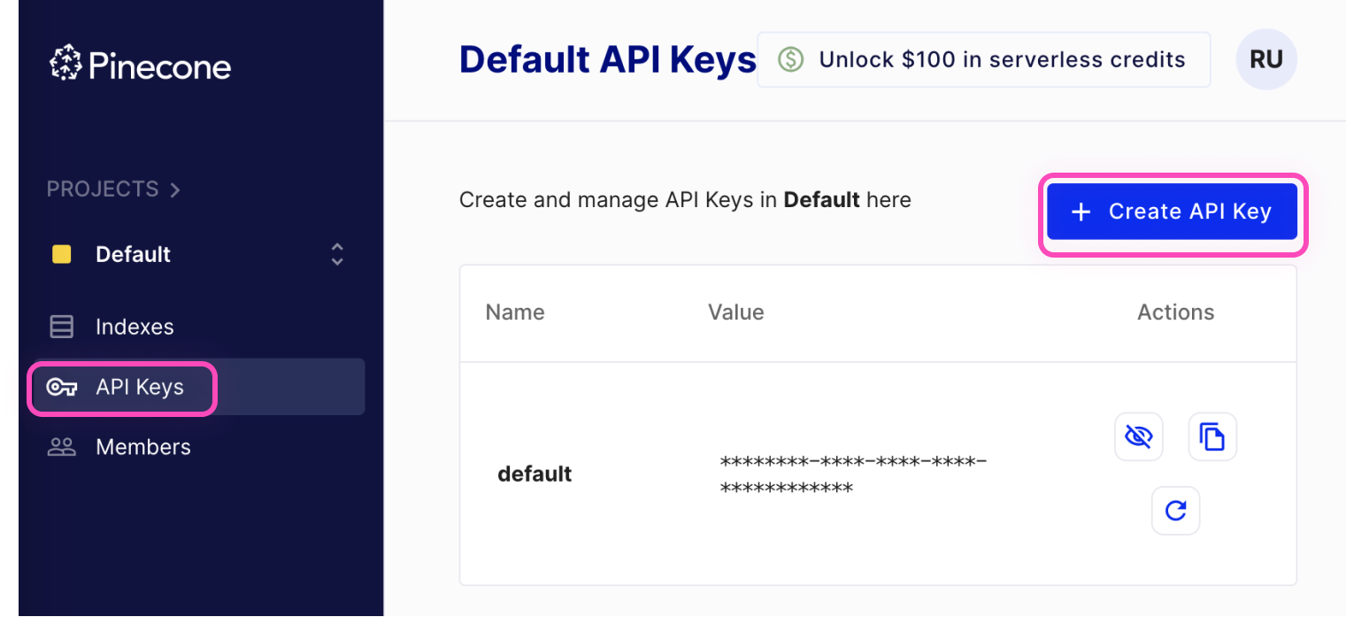Expand the PROJECTS section chevron
1346x617 pixels.
[x=173, y=189]
